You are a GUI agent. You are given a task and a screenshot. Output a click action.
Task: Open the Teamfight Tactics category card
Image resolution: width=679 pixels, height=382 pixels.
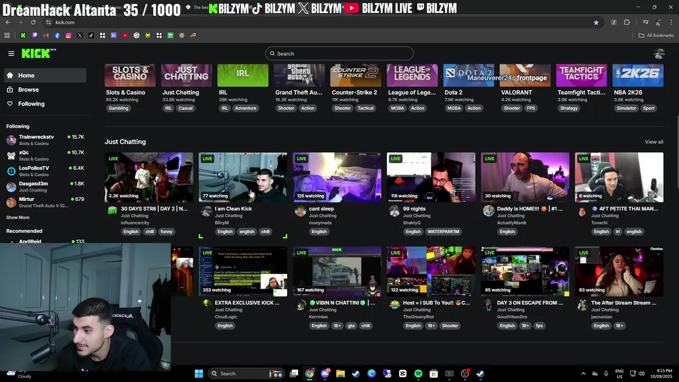[581, 75]
